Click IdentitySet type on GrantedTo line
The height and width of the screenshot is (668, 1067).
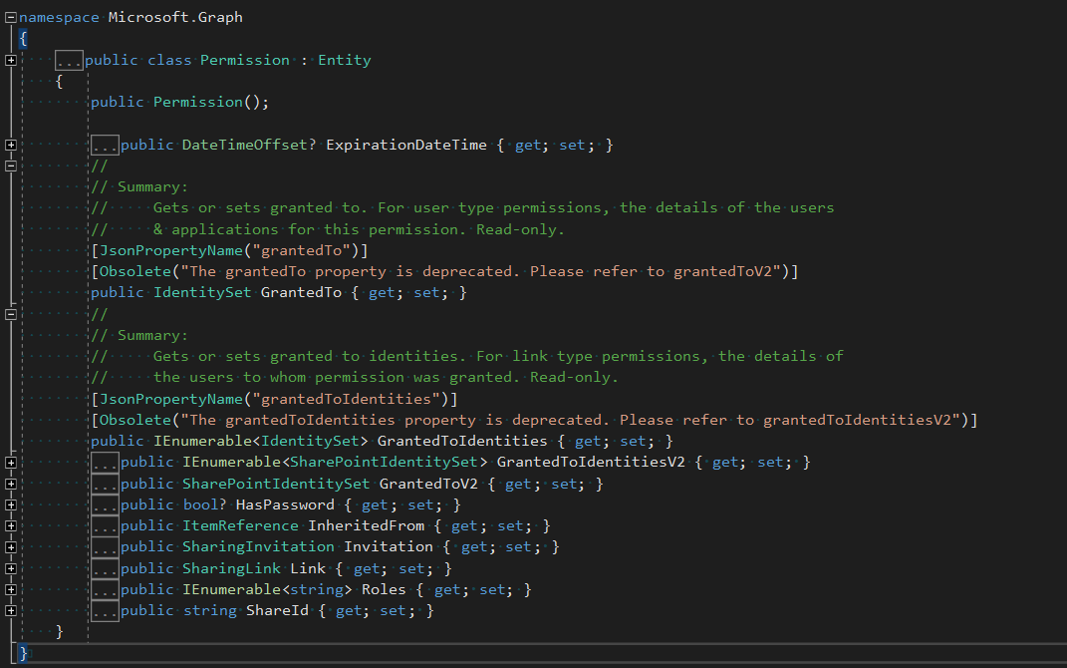point(202,293)
